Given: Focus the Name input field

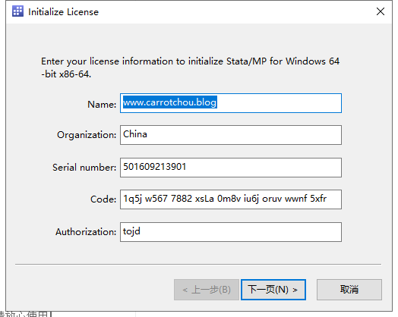Looking at the screenshot, I should (x=231, y=103).
